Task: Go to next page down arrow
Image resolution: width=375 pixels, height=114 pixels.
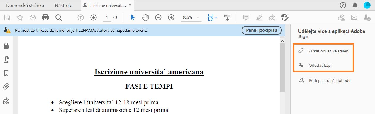Action: click(x=94, y=17)
